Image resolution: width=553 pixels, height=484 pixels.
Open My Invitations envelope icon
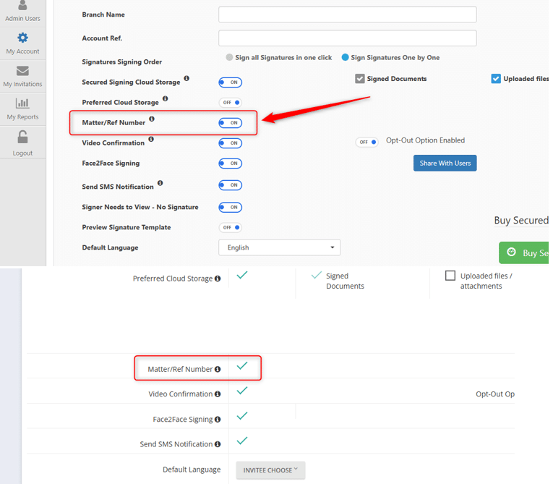pos(22,71)
